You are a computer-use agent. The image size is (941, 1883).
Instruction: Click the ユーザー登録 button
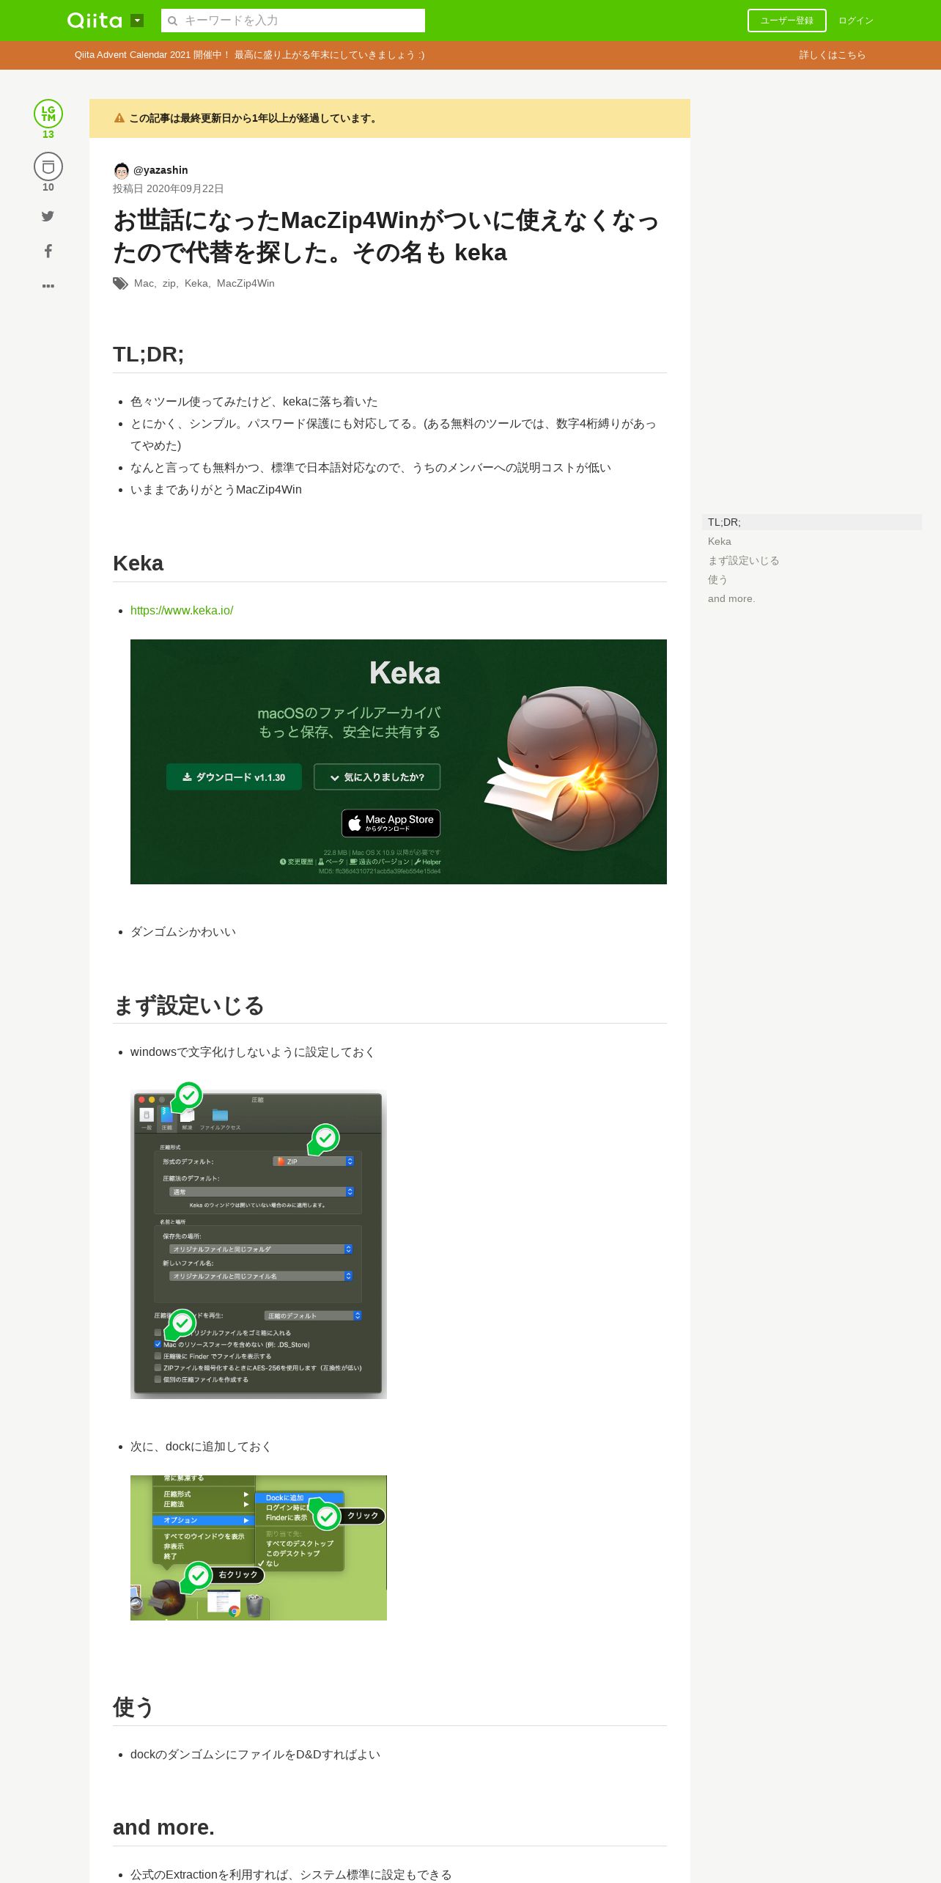point(786,21)
